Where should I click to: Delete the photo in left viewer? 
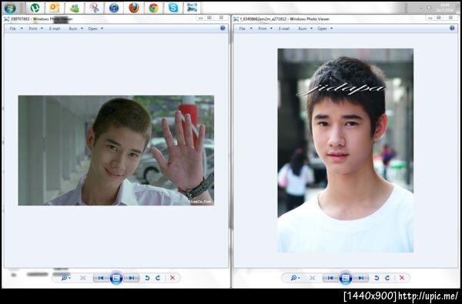click(x=172, y=278)
